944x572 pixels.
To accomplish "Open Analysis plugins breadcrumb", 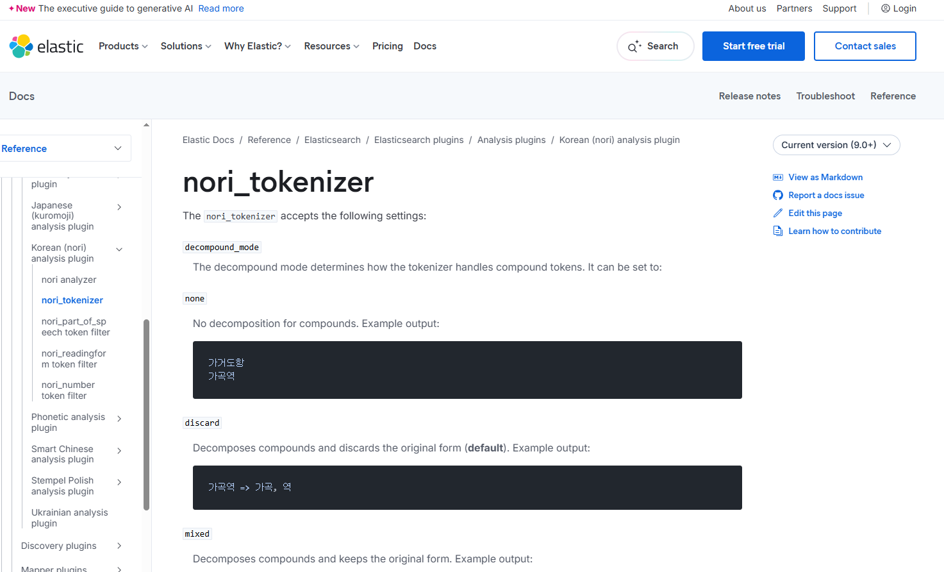I will (x=511, y=140).
